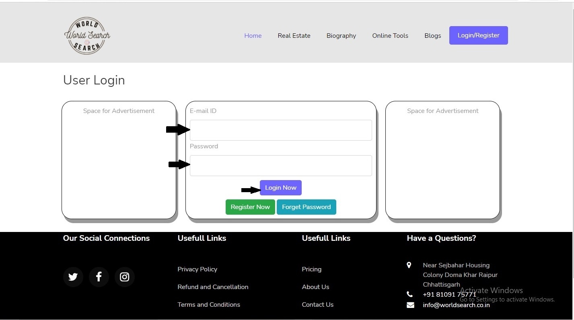Image resolution: width=574 pixels, height=320 pixels.
Task: Click the World Search logo
Action: [87, 36]
